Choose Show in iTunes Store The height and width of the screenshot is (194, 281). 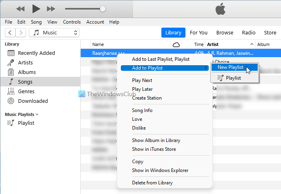(x=154, y=149)
